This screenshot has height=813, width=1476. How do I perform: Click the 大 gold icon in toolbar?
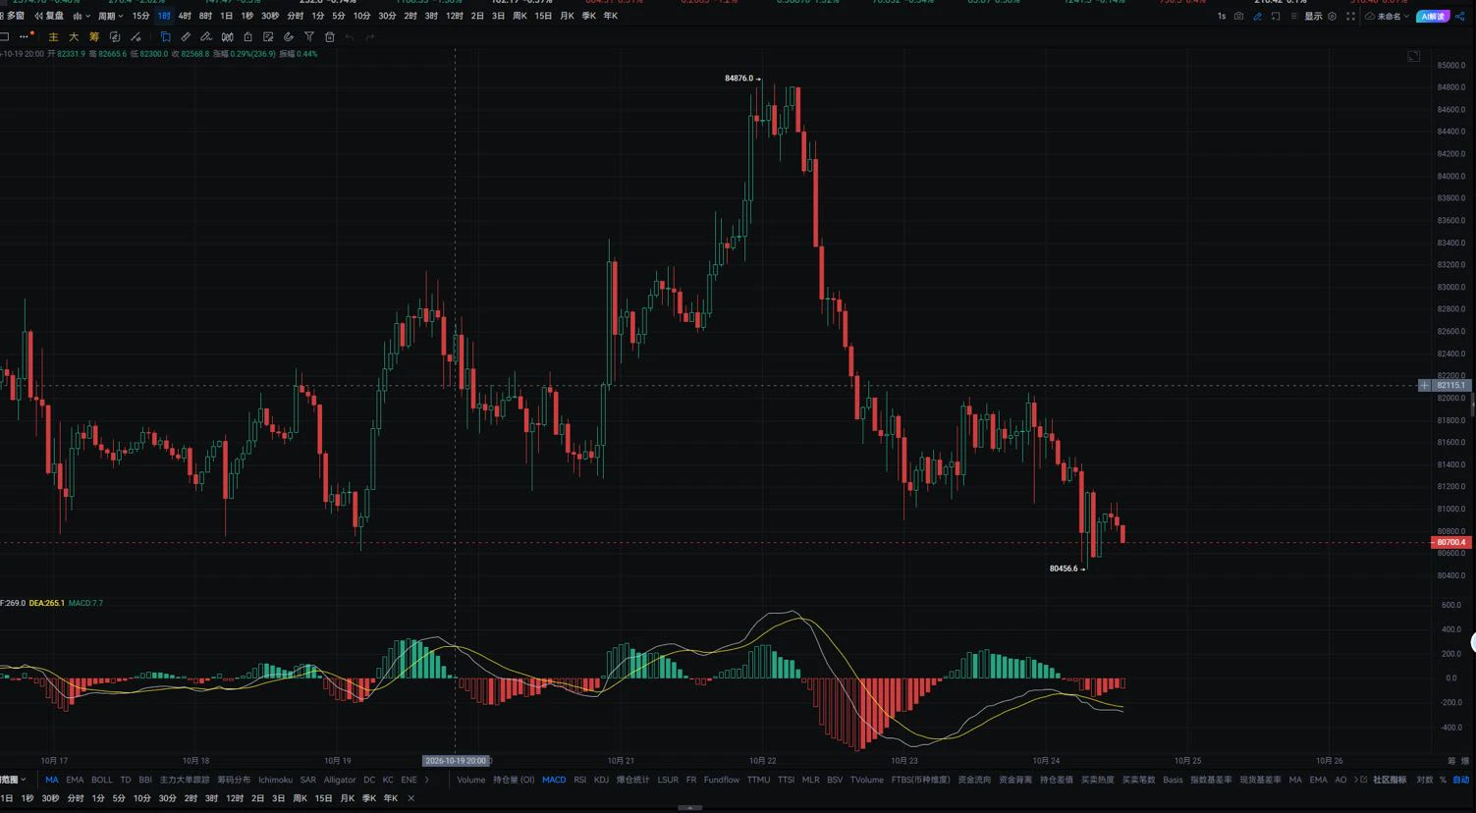(74, 37)
